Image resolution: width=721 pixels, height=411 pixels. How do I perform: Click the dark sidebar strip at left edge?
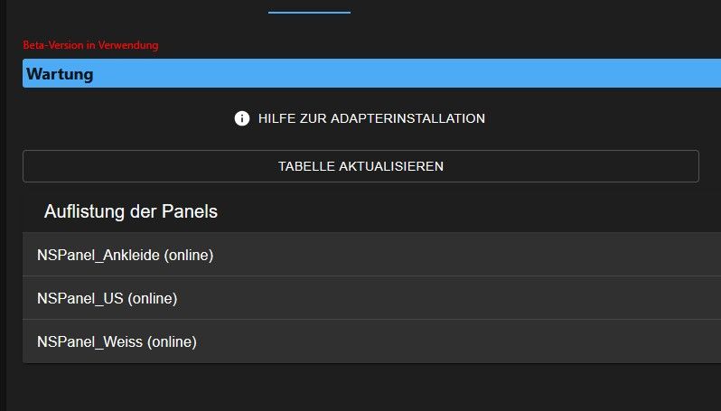point(4,226)
